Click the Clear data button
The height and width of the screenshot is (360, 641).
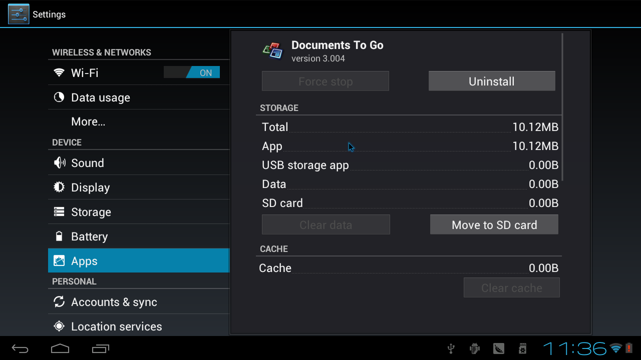click(326, 224)
